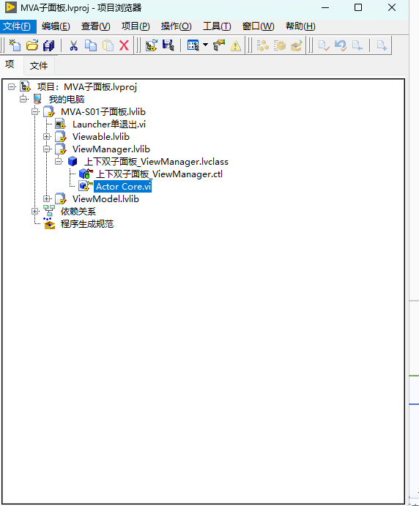
Task: Click the New VI toolbar icon
Action: [x=15, y=45]
